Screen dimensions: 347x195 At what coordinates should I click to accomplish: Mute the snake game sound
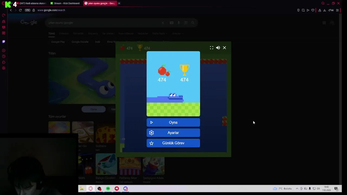[x=218, y=48]
